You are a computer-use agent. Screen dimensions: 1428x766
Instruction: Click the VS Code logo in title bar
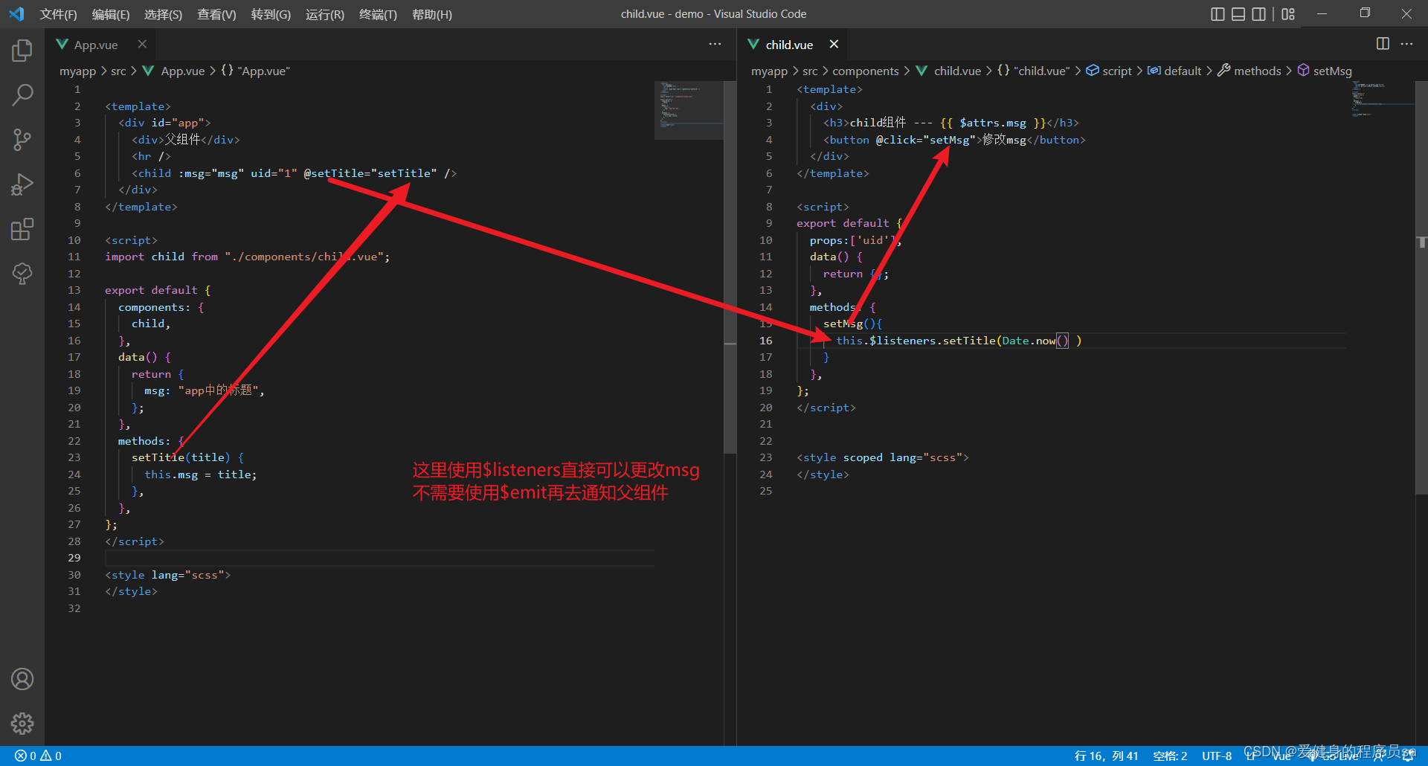click(16, 14)
